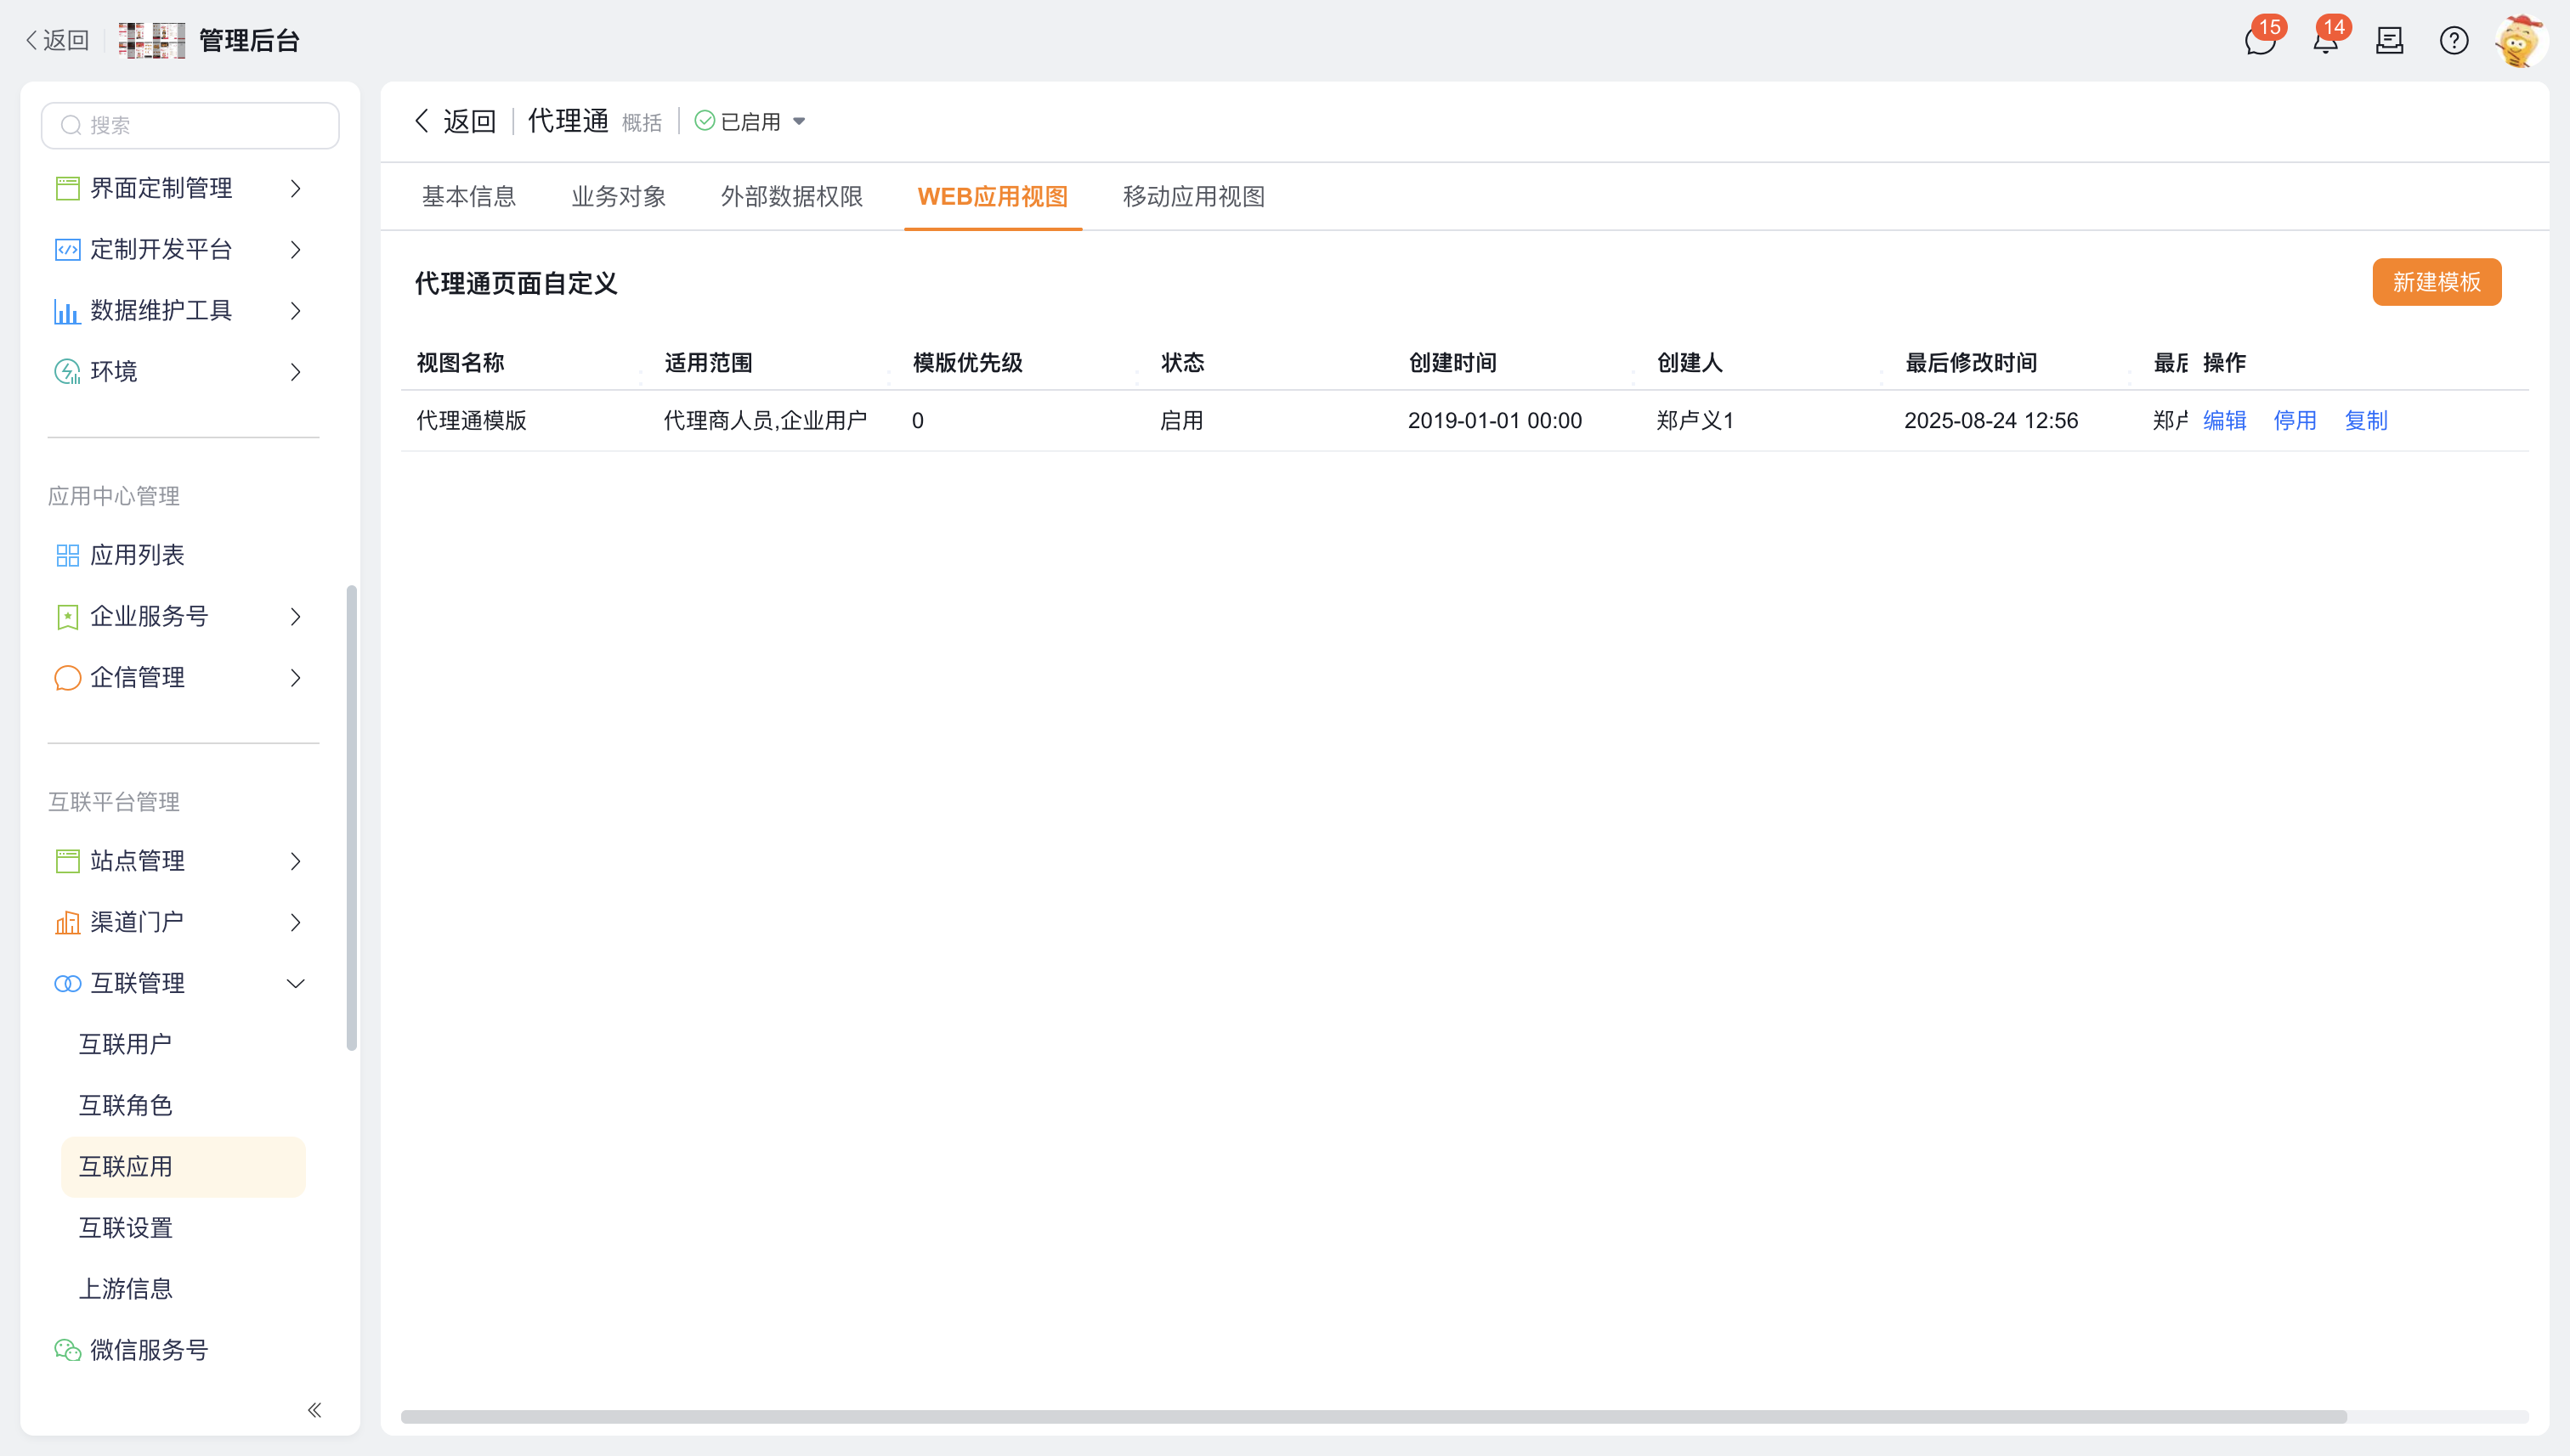
Task: Collapse the sidebar with double chevron
Action: (x=314, y=1410)
